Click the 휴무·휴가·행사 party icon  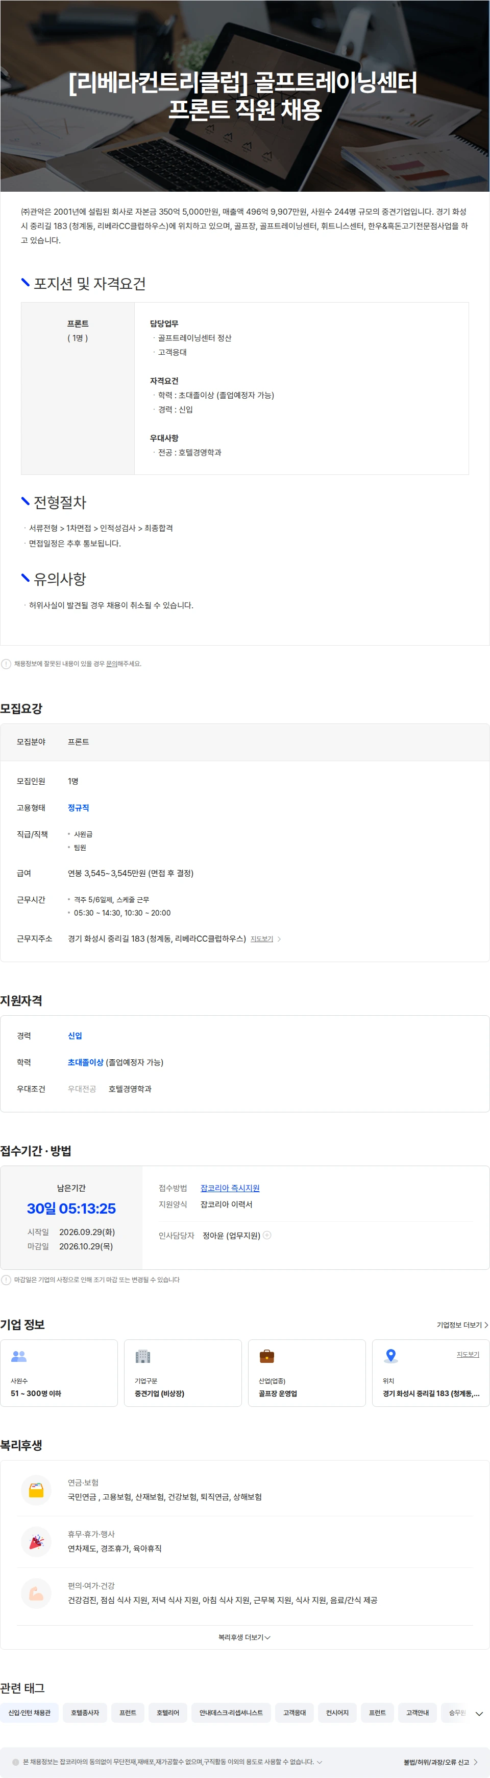click(x=37, y=1541)
